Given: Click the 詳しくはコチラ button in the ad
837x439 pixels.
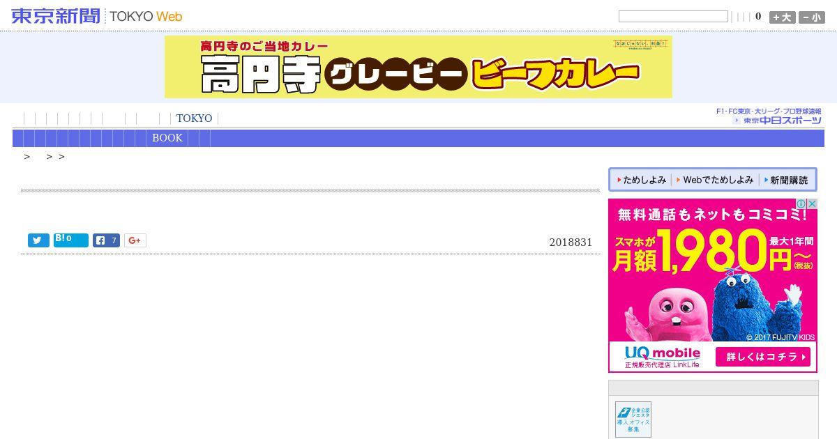Looking at the screenshot, I should click(762, 357).
